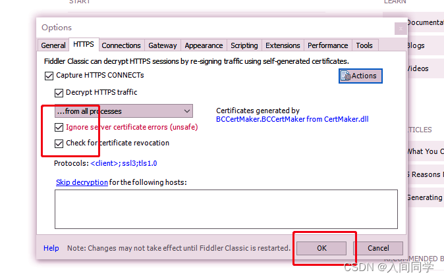Switch to the Gateway tab
Viewport: 444px width, 279px height.
(163, 45)
